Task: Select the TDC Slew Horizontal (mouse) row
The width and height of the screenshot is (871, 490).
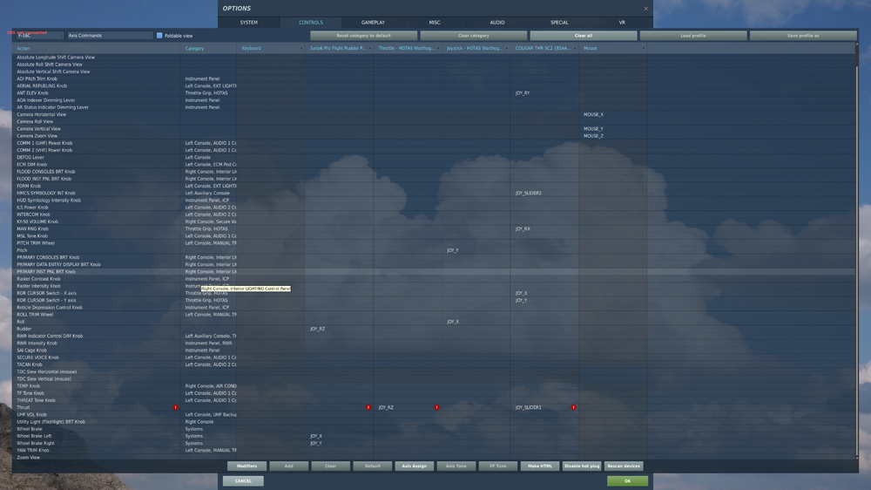Action: point(434,371)
